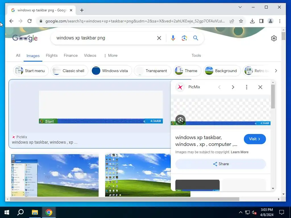
Task: Click the Chrome taskbar icon
Action: click(x=49, y=212)
